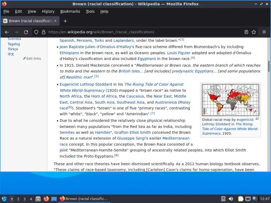Click the Eugenicist Lothrop Stoddard link
This screenshot has height=203, width=271.
[86, 84]
